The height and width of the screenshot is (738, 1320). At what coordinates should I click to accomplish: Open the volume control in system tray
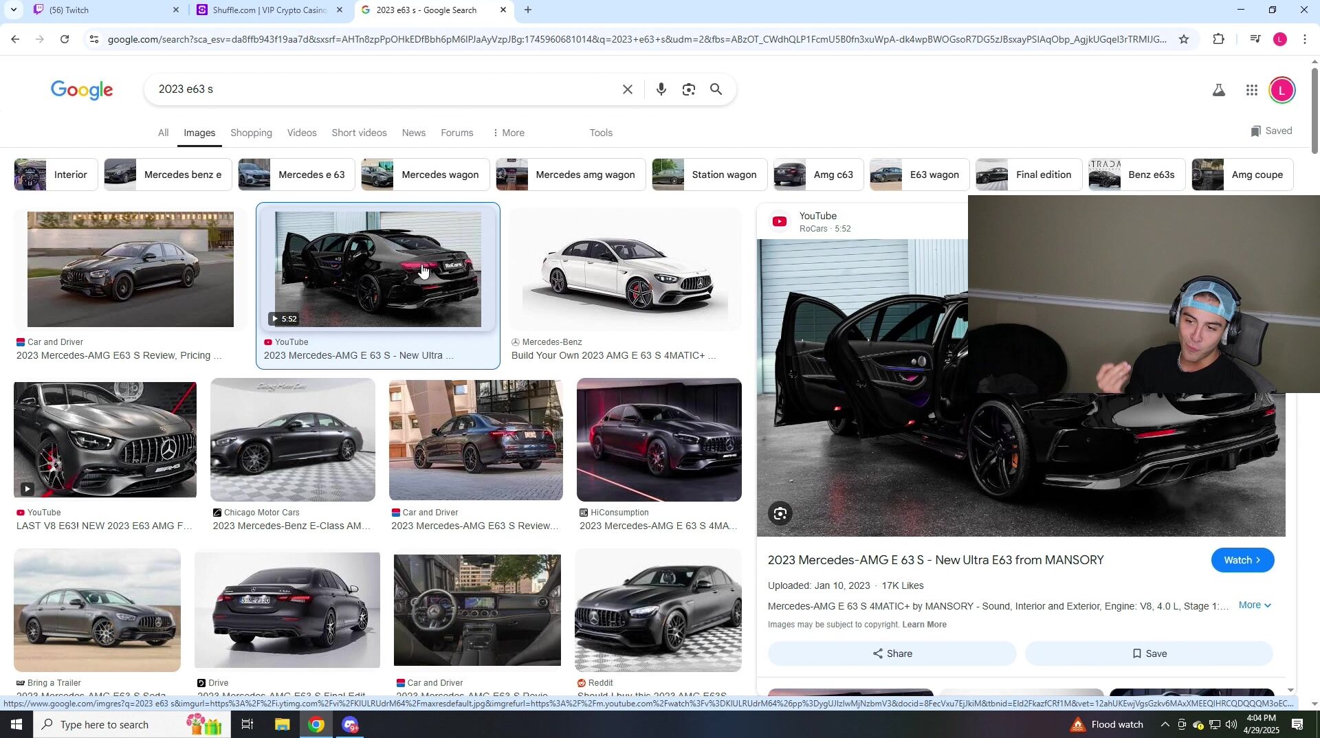pos(1231,724)
